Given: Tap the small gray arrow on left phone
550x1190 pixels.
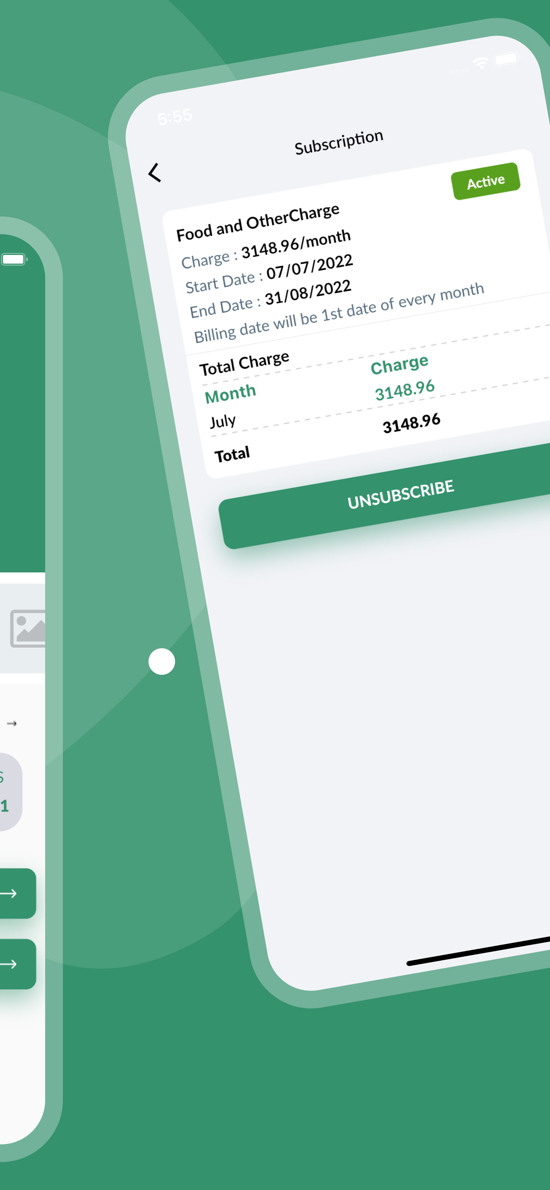Looking at the screenshot, I should click(x=12, y=723).
